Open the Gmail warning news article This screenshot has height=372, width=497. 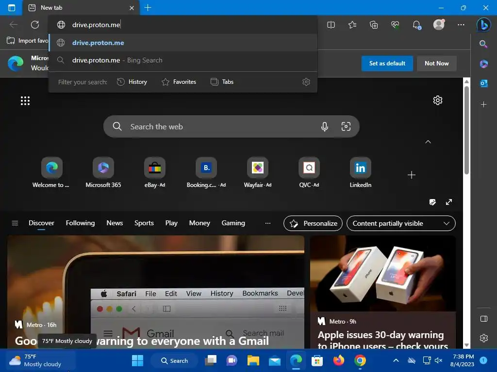pos(156,292)
